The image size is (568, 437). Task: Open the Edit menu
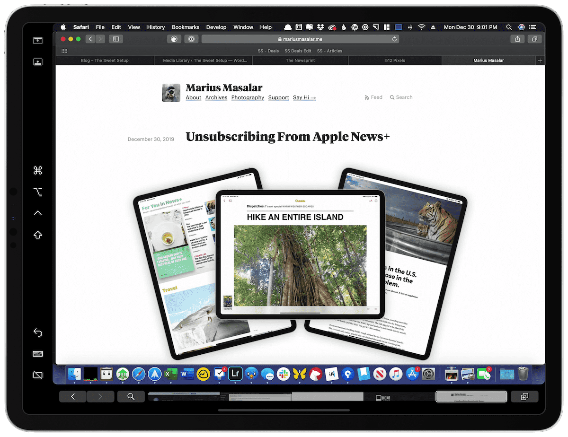pyautogui.click(x=116, y=27)
